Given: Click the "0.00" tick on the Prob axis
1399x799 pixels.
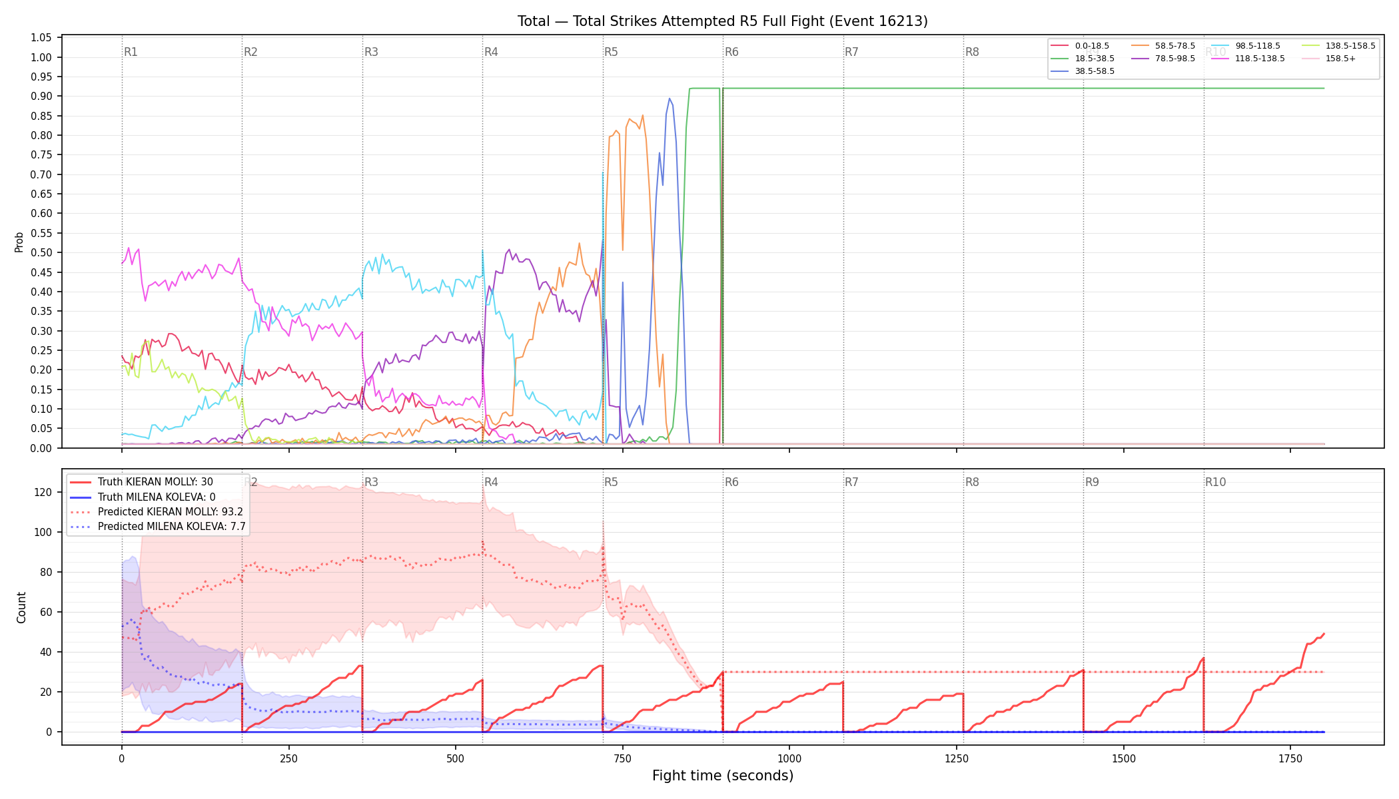Looking at the screenshot, I should pyautogui.click(x=41, y=448).
